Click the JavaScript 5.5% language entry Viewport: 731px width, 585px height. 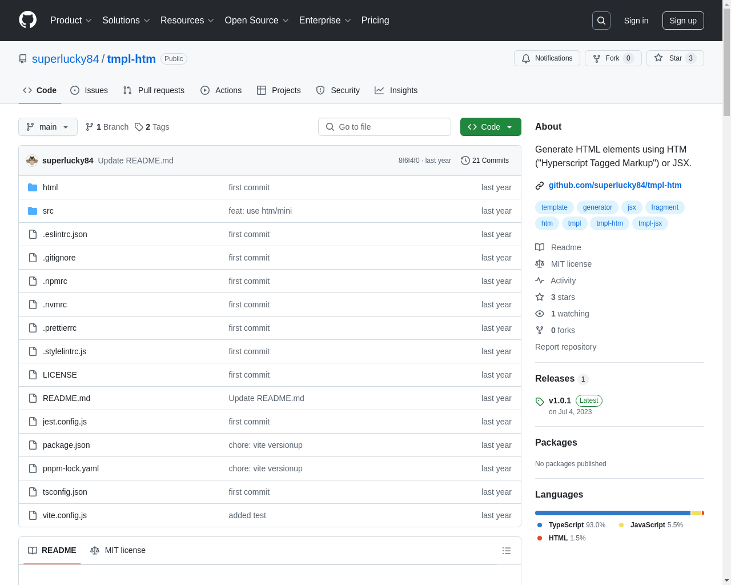pos(650,525)
